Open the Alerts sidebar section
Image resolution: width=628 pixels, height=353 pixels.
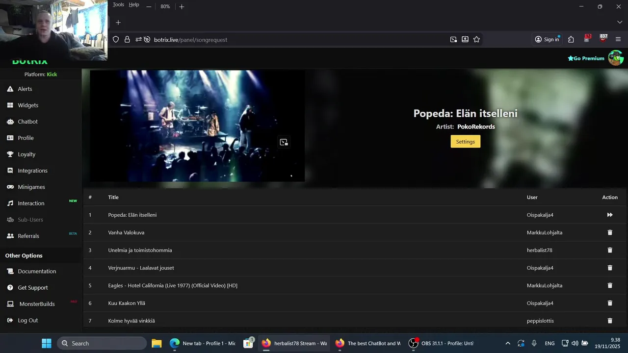click(x=25, y=89)
